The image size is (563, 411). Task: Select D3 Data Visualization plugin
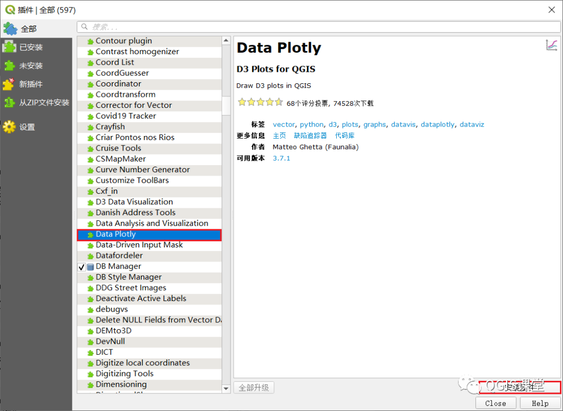click(x=150, y=202)
